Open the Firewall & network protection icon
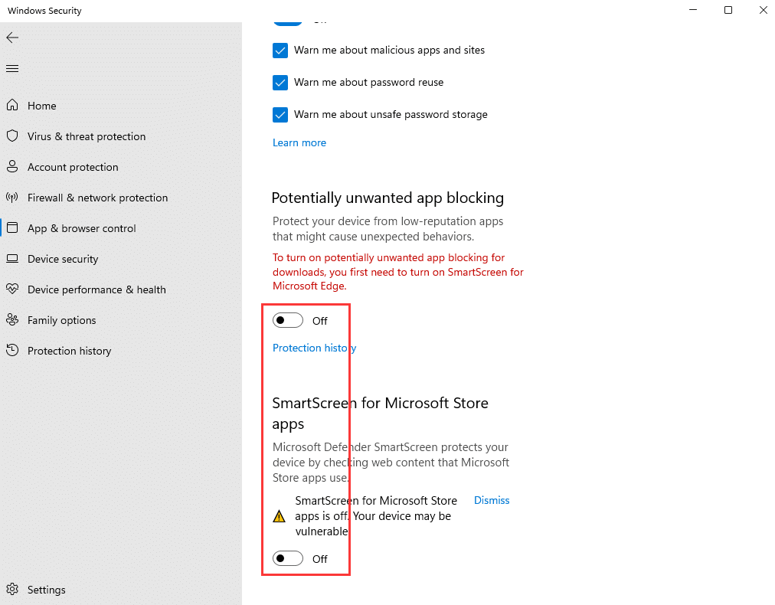Image resolution: width=775 pixels, height=605 pixels. click(12, 198)
